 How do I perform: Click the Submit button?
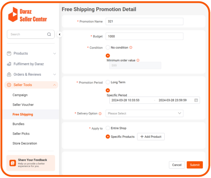tap(195, 165)
